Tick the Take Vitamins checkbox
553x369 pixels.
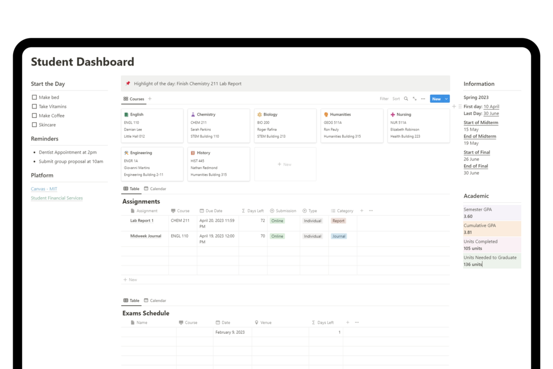pos(34,106)
